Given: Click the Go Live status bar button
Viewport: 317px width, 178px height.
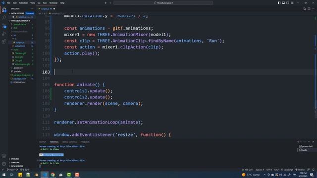Looking at the screenshot, I should pyautogui.click(x=300, y=170).
